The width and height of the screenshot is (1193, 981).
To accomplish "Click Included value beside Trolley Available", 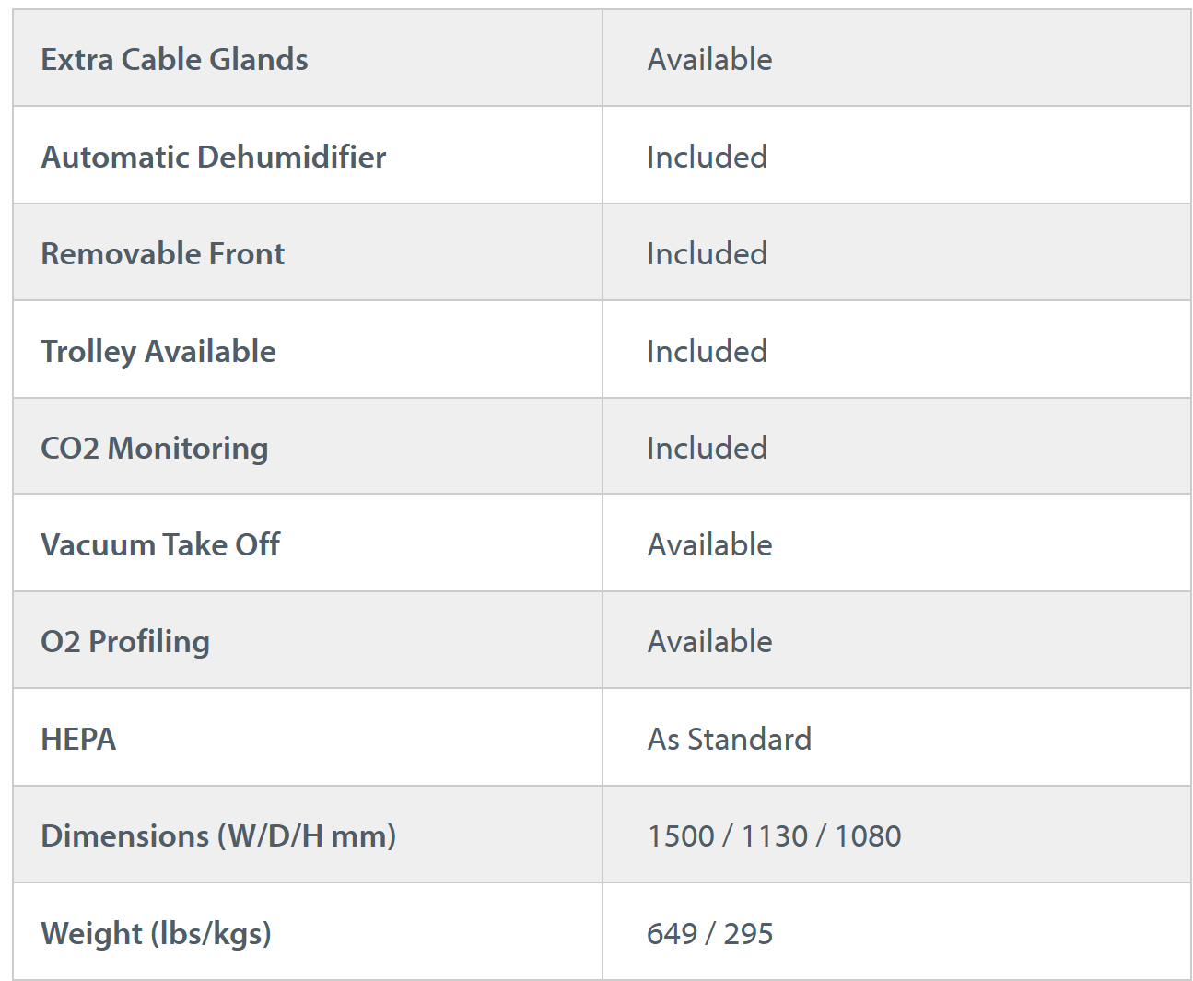I will point(707,352).
